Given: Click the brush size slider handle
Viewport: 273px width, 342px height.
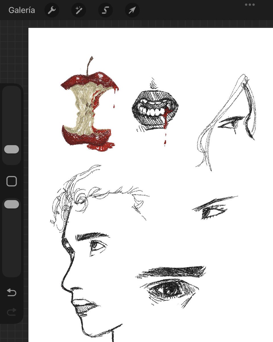Looking at the screenshot, I should point(12,149).
